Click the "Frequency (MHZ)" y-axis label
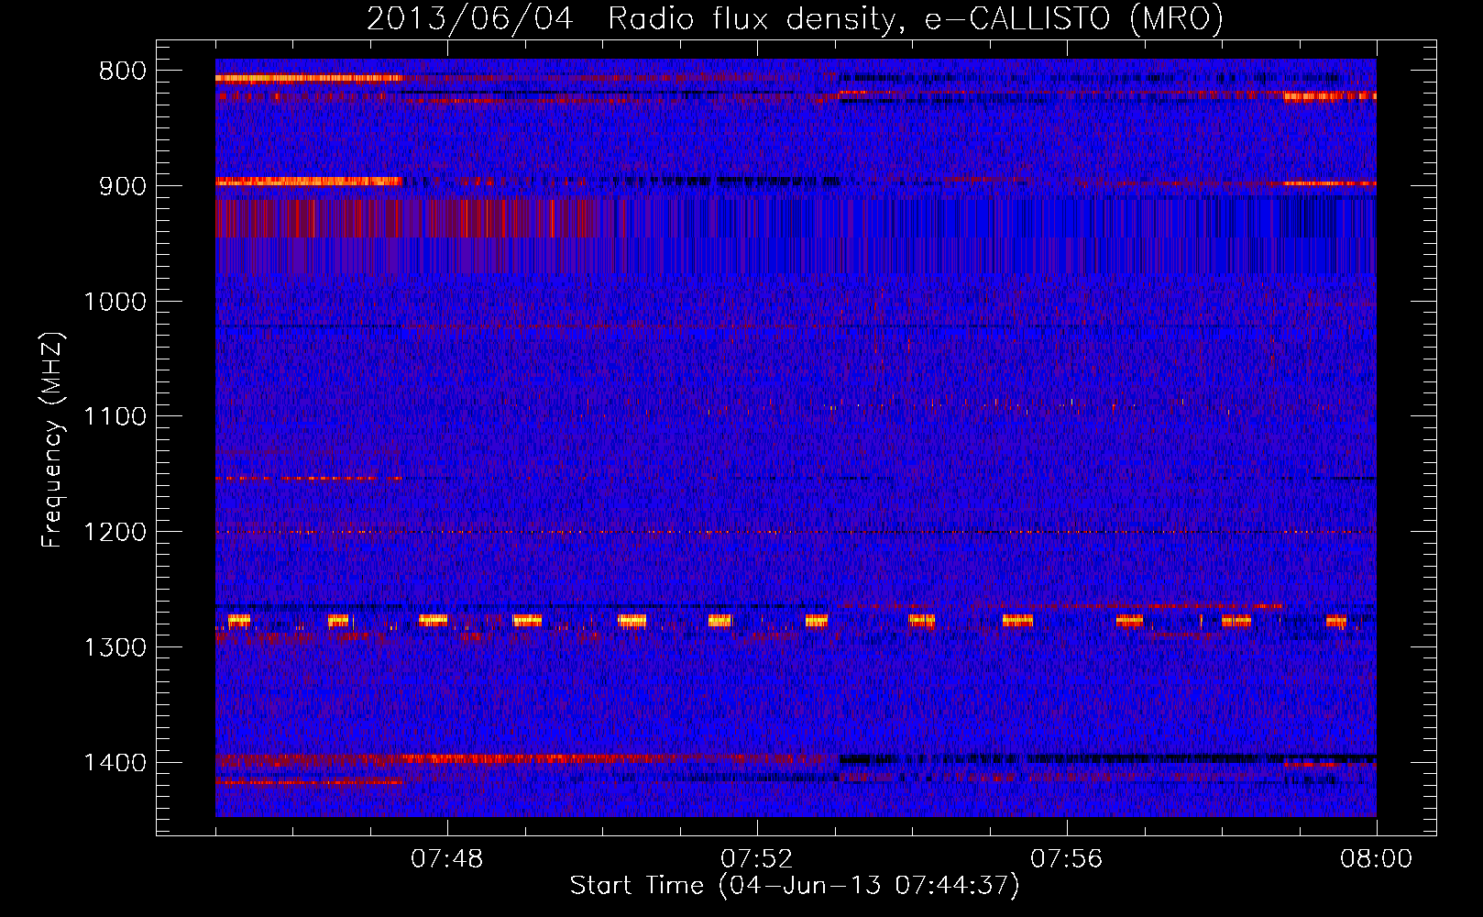The width and height of the screenshot is (1483, 917). pyautogui.click(x=52, y=440)
